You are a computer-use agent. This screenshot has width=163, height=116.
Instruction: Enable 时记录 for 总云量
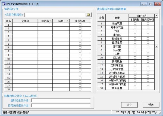[135, 46]
